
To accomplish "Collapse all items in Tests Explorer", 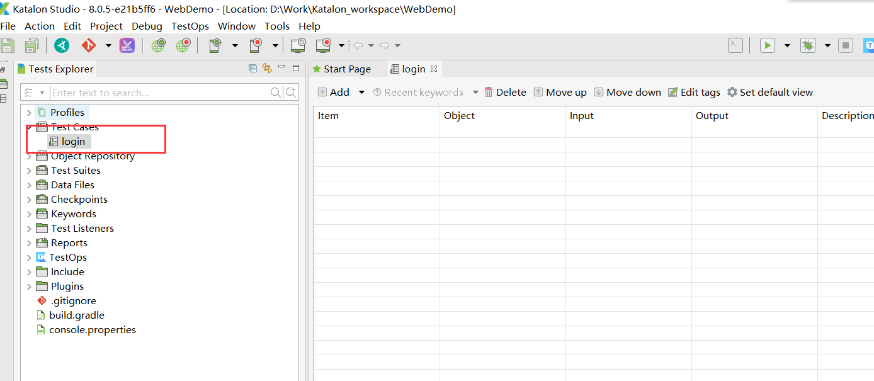I will pos(253,69).
